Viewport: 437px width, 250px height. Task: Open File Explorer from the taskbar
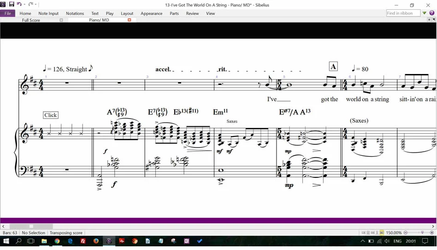[x=44, y=241]
